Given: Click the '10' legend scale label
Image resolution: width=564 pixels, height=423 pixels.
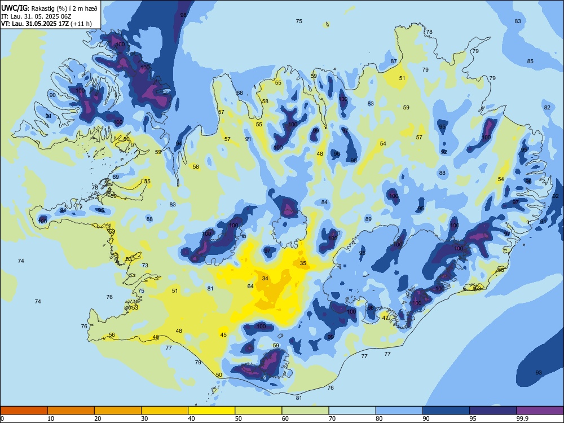Looking at the screenshot, I should (51, 418).
